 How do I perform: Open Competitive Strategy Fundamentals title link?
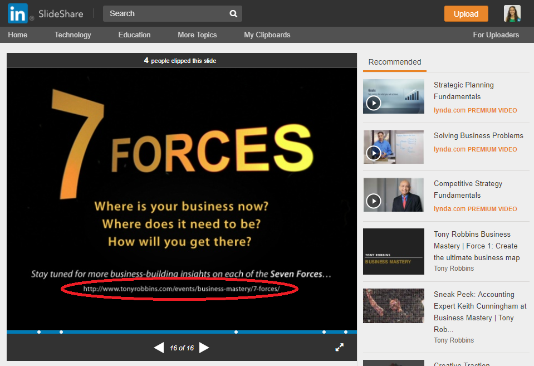click(x=468, y=189)
